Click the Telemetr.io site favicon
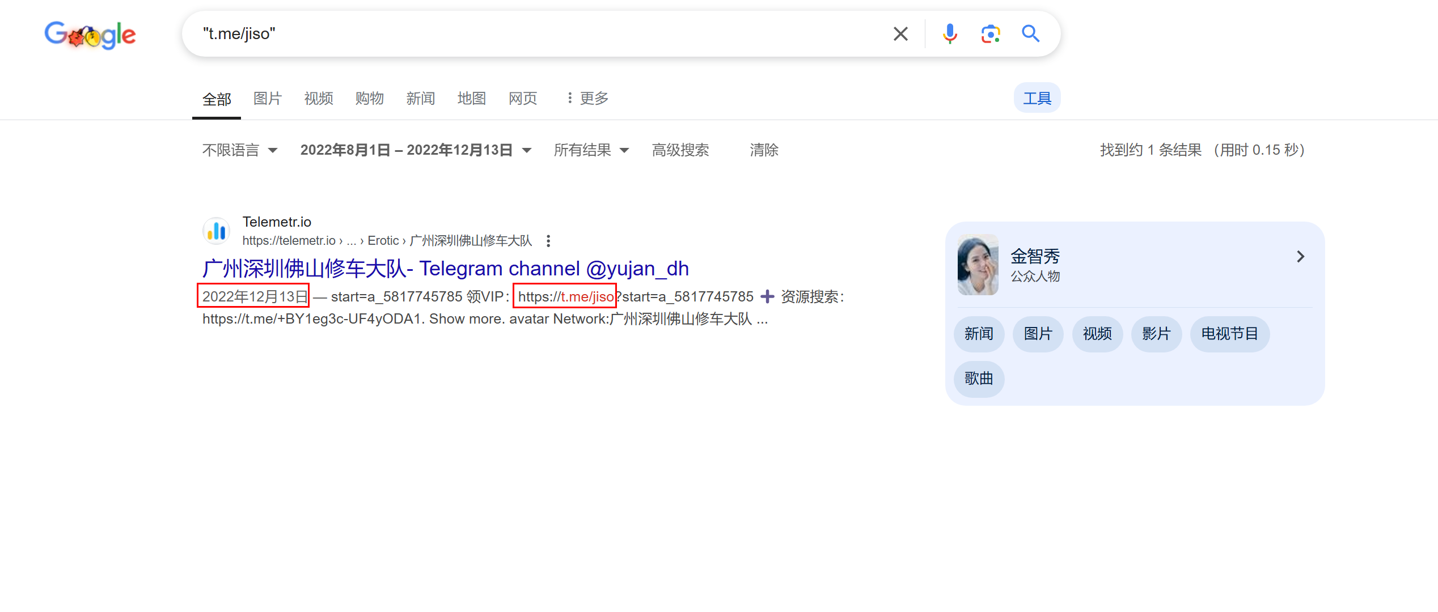This screenshot has height=612, width=1438. [x=216, y=231]
